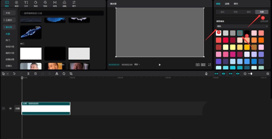Toggle the track lock icon left of timeline
This screenshot has width=272, height=139.
pos(4,108)
